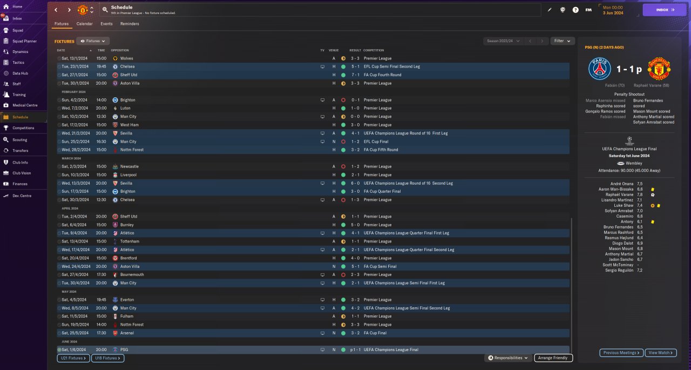The image size is (691, 370).
Task: Click the PSG badge in the fixtures row
Action: click(115, 350)
